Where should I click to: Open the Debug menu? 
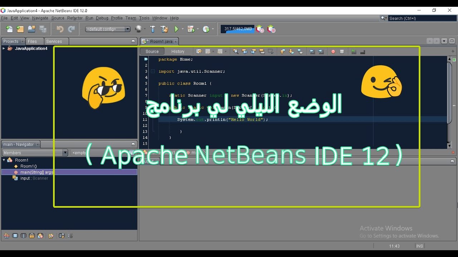[x=102, y=18]
